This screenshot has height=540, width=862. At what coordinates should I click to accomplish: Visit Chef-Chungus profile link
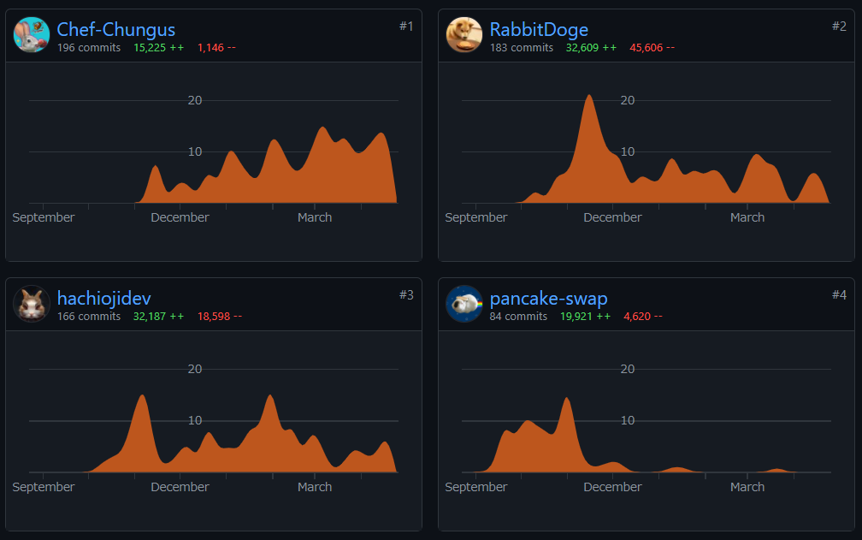coord(116,29)
